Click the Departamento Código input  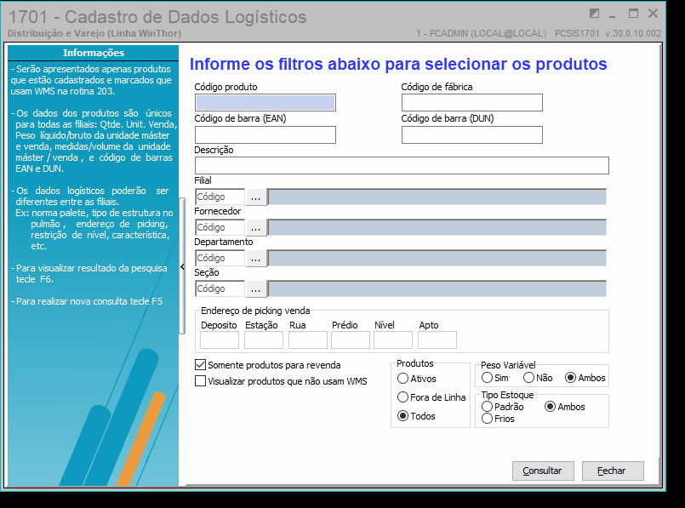coord(220,258)
